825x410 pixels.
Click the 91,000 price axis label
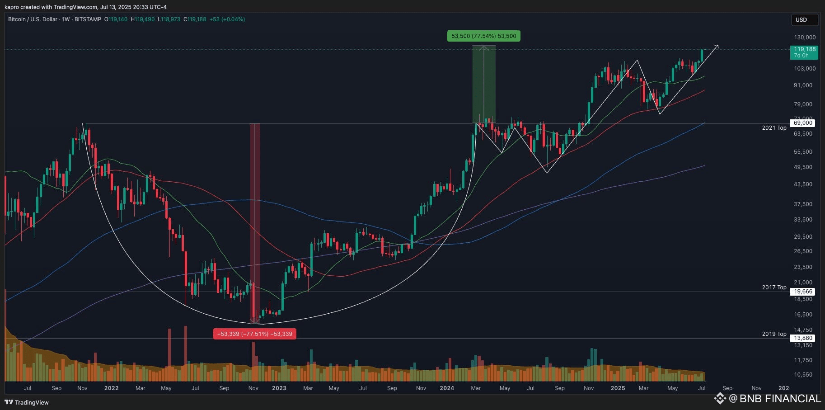tap(803, 85)
